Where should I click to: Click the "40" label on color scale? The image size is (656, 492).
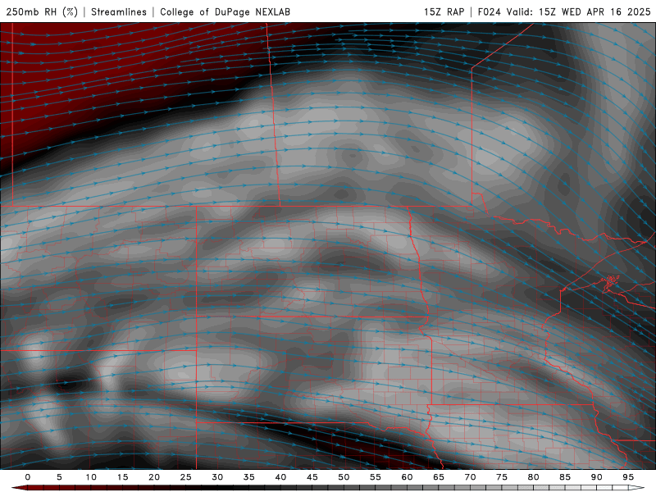[x=280, y=477]
